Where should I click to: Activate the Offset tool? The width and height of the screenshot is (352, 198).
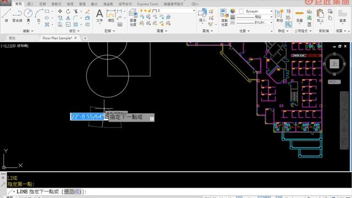click(87, 24)
